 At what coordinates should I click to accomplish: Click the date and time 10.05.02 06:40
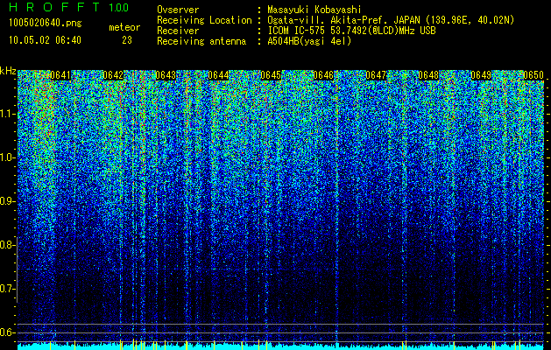click(45, 40)
